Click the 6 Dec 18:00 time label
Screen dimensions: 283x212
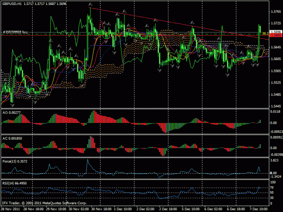click(236, 209)
